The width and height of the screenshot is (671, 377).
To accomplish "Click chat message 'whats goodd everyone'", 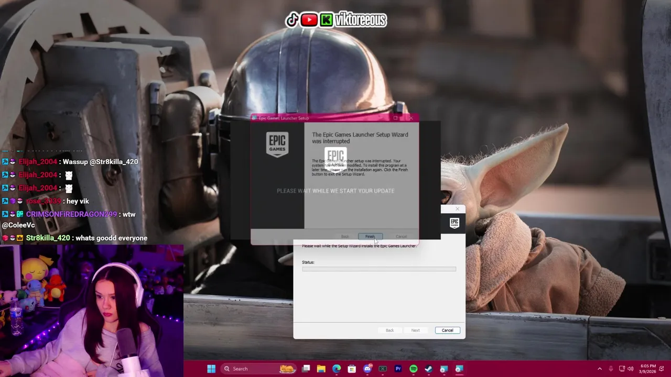I will click(112, 238).
